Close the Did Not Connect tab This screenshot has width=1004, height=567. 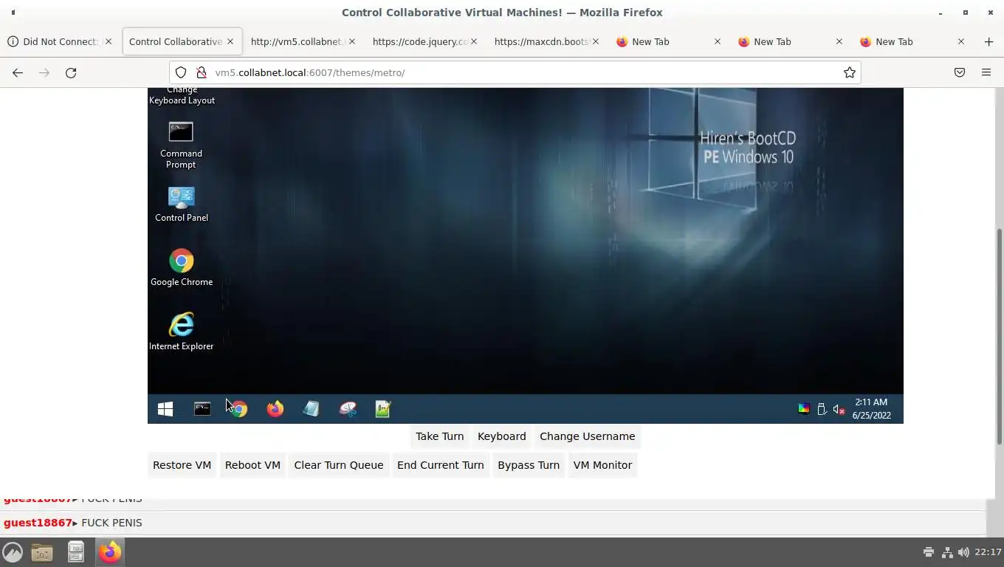(109, 41)
